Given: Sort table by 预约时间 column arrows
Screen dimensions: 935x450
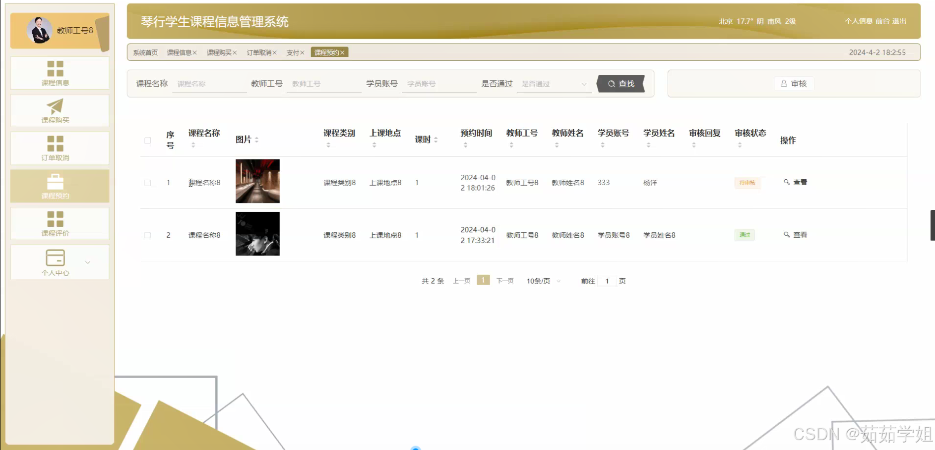Looking at the screenshot, I should coord(465,145).
